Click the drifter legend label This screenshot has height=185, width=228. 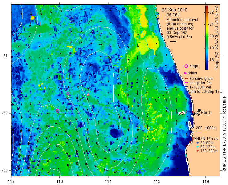tap(192, 73)
